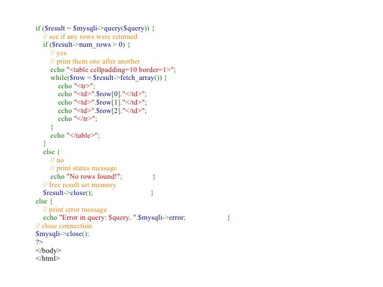383x287 pixels.
Task: Click the '// yes' comment
Action: 58,53
